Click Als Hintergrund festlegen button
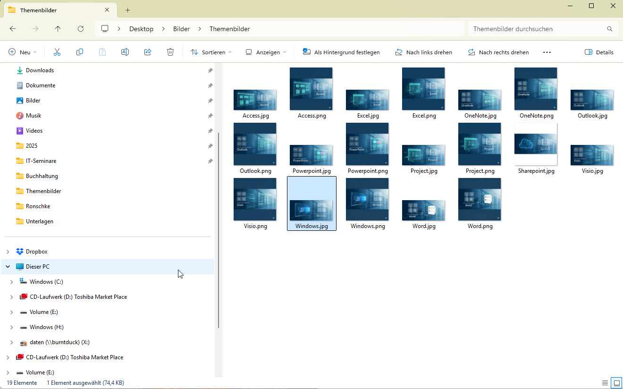This screenshot has width=623, height=389. 341,52
